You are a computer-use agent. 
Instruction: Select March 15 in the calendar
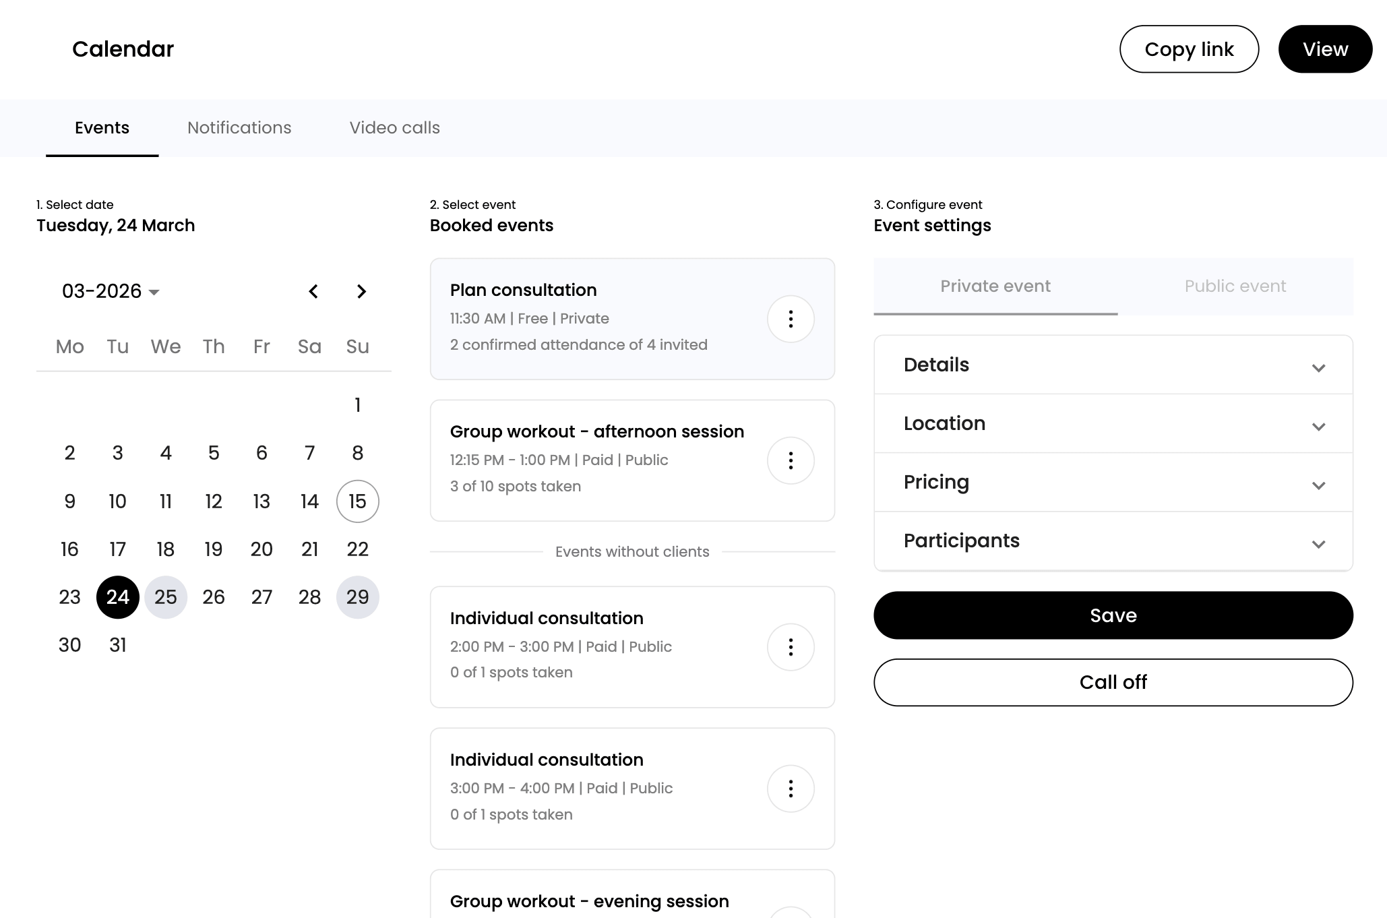click(357, 501)
